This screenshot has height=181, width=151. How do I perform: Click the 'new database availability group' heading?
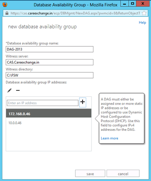coord(42,27)
